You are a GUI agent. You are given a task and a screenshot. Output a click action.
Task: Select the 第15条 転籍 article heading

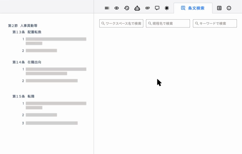23,97
